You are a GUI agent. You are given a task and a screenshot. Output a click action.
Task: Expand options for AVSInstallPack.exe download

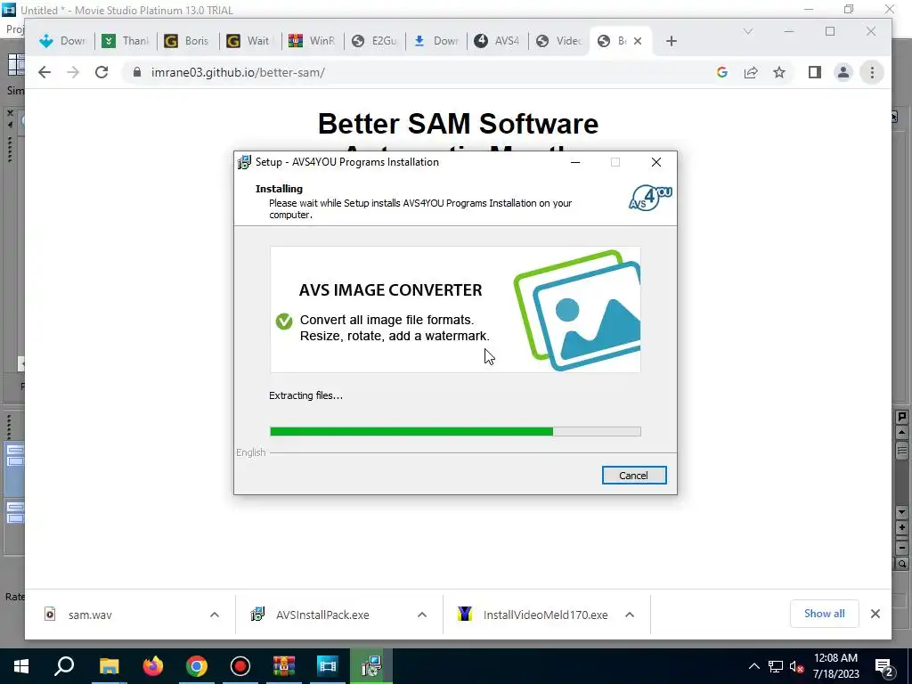[421, 615]
